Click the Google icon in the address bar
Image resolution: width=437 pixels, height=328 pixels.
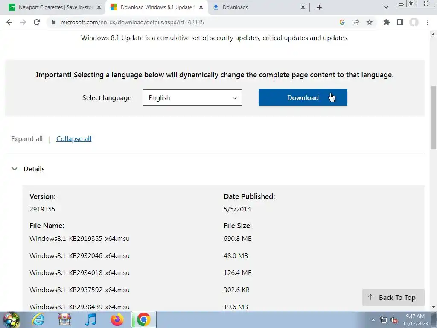click(x=342, y=22)
